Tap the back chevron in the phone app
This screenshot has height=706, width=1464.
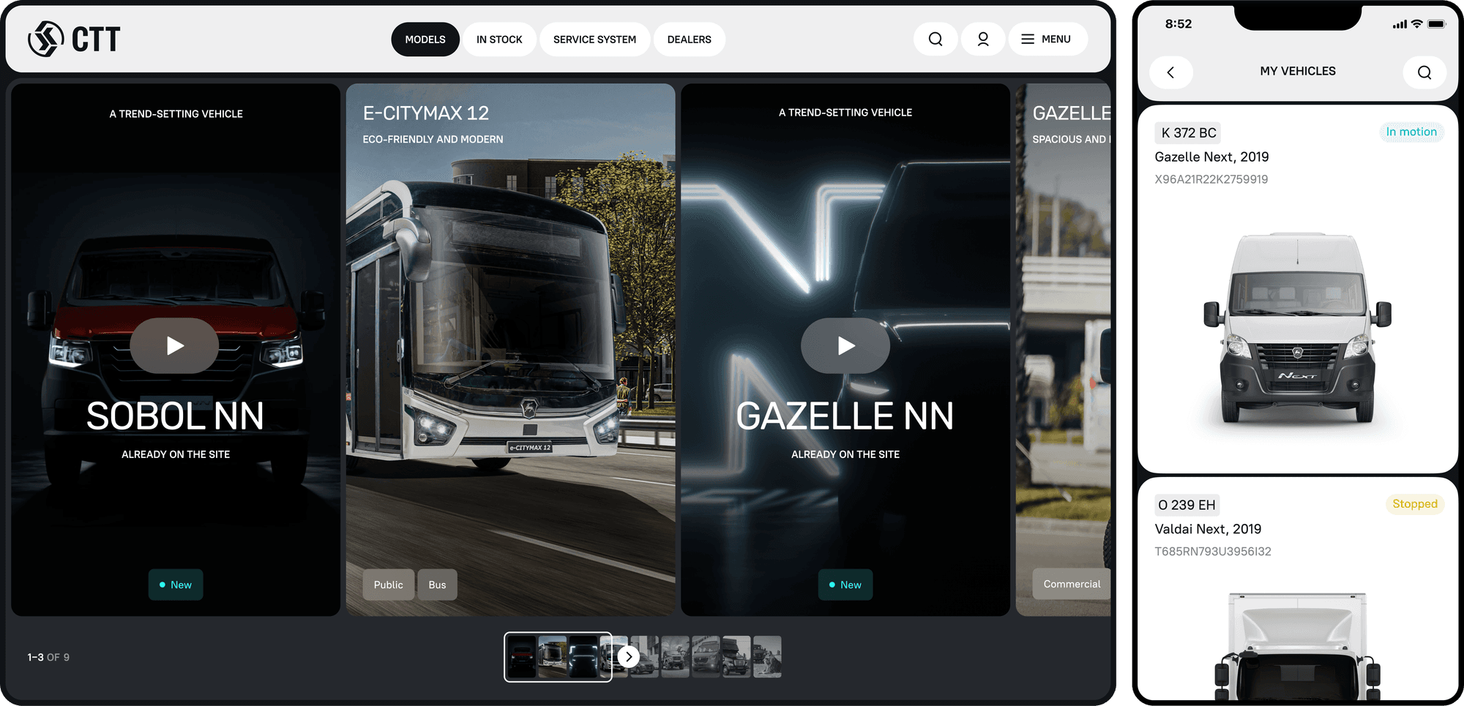[x=1171, y=72]
